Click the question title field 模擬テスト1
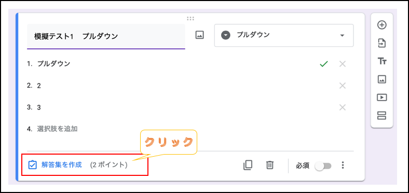The height and width of the screenshot is (193, 409). point(106,36)
